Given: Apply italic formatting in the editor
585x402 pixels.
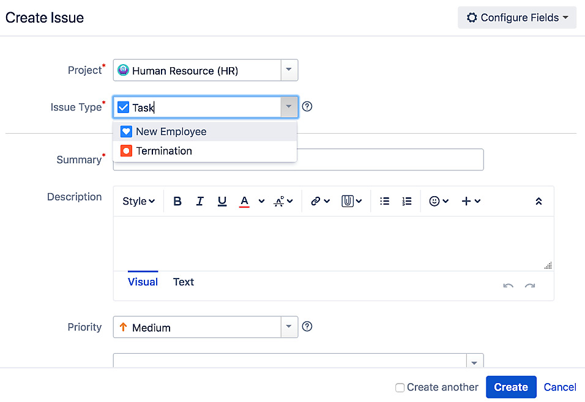Looking at the screenshot, I should (199, 201).
